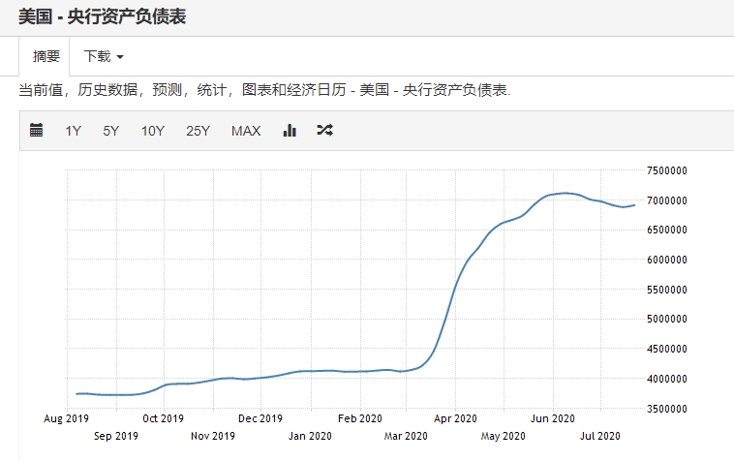Viewport: 734px width, 461px height.
Task: Switch chart to 10Y range
Action: 153,131
